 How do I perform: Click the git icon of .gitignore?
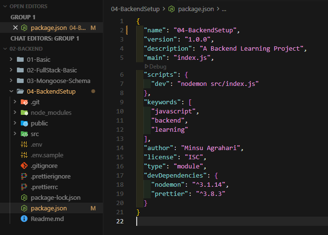24,166
